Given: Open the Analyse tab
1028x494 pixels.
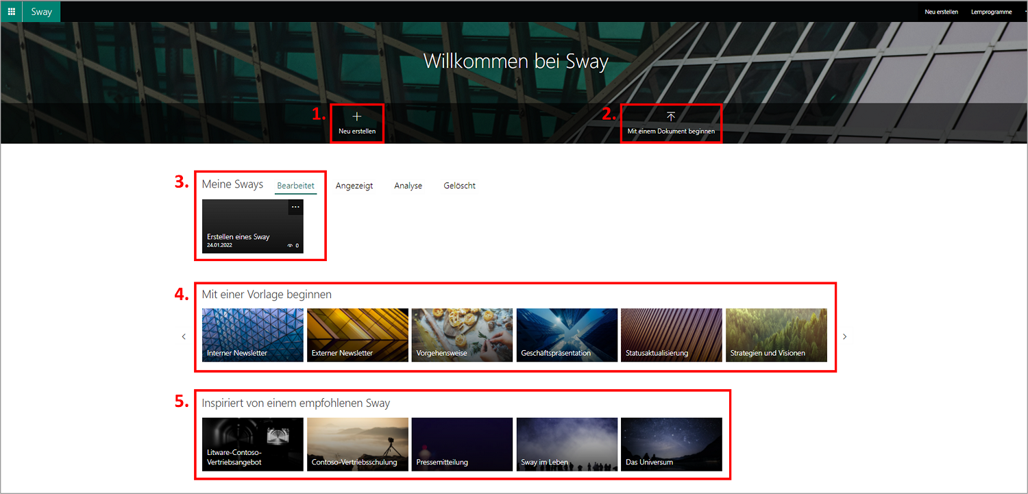Looking at the screenshot, I should tap(408, 186).
